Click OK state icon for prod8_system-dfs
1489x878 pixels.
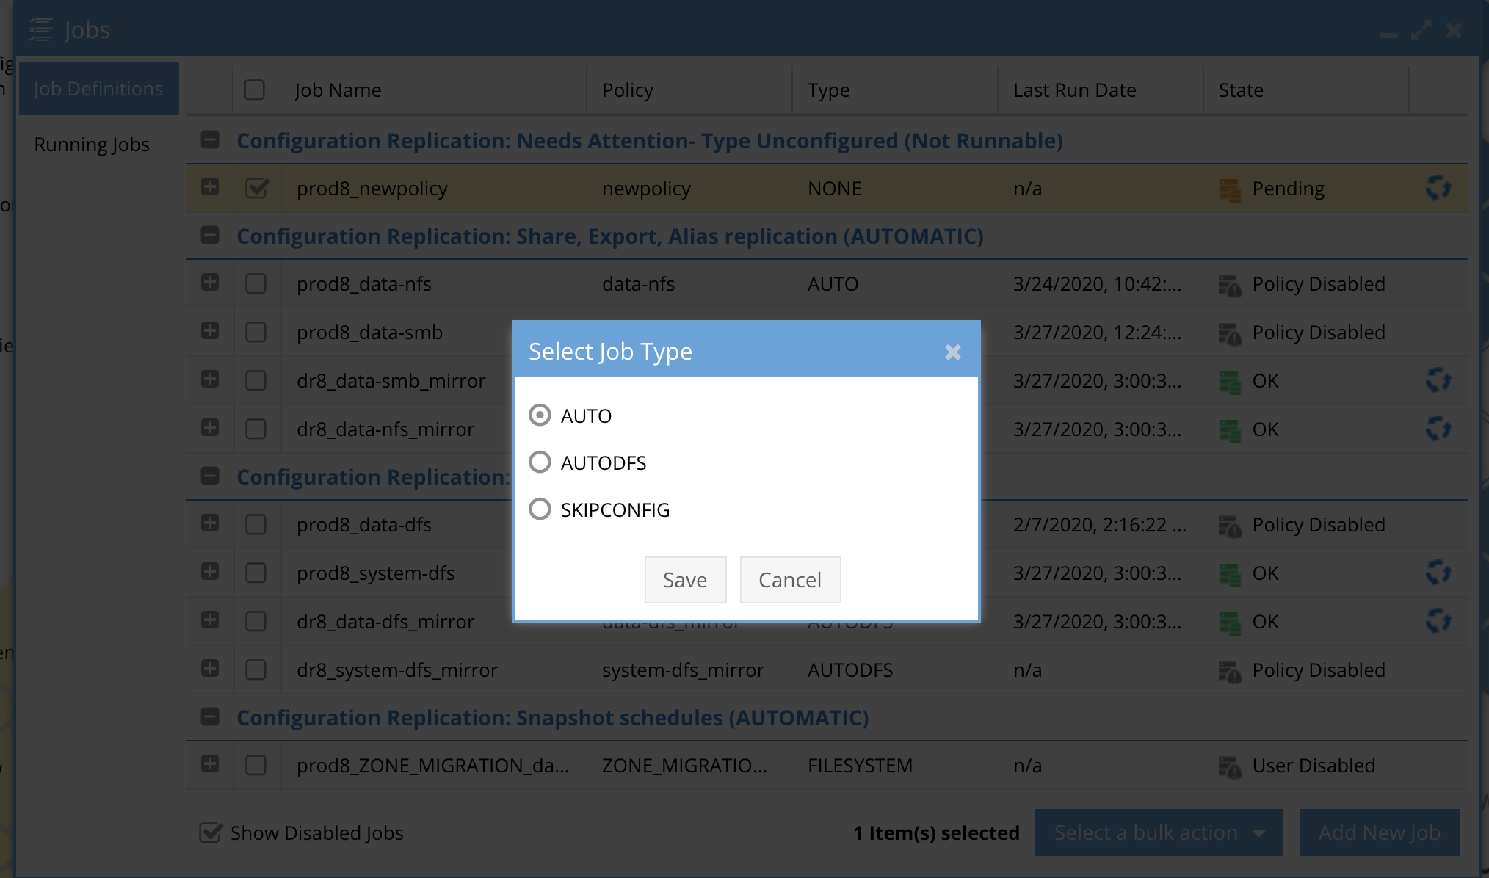point(1230,574)
